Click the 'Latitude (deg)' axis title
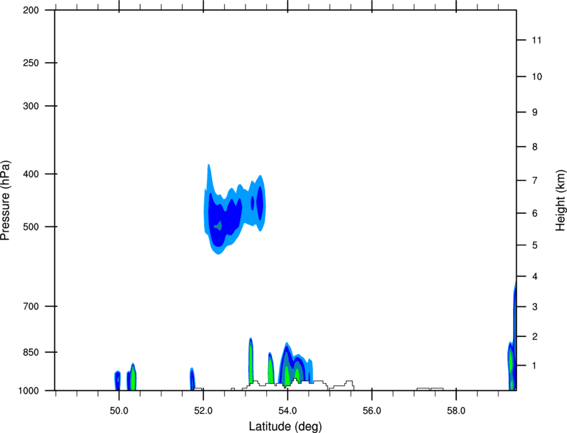 [285, 426]
